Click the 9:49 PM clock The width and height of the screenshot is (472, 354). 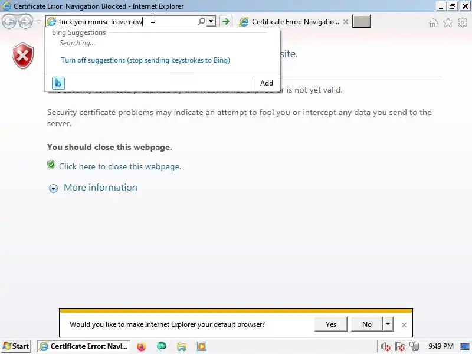pos(441,346)
